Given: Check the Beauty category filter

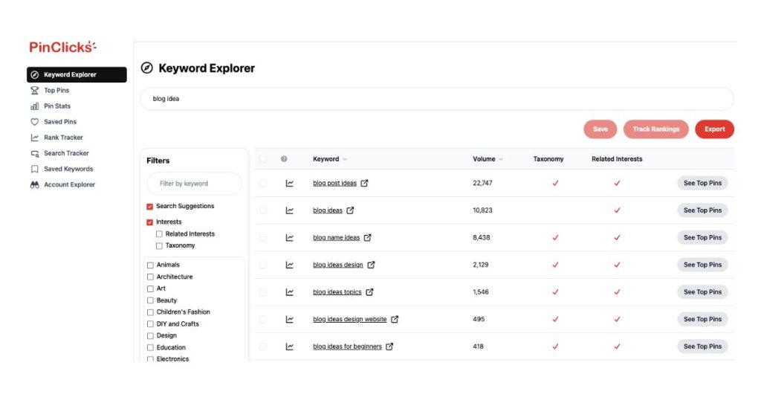Looking at the screenshot, I should tap(151, 300).
